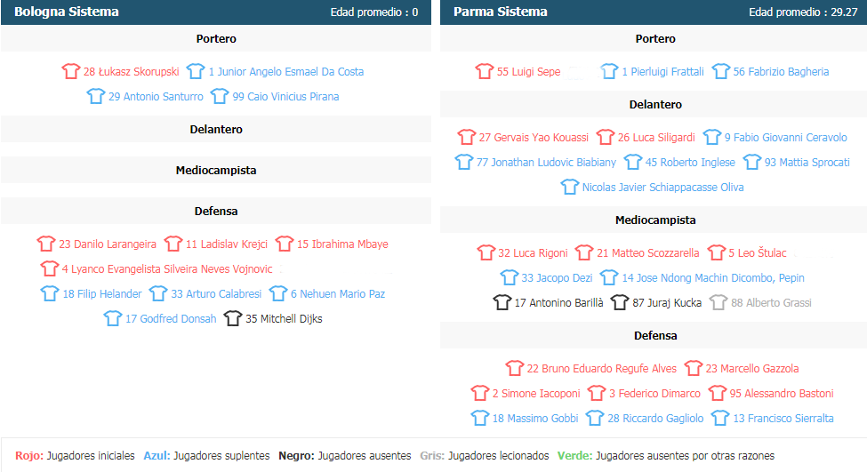The width and height of the screenshot is (867, 472).
Task: Open player Junior Angelo Esmael Da Costa
Action: (x=285, y=72)
